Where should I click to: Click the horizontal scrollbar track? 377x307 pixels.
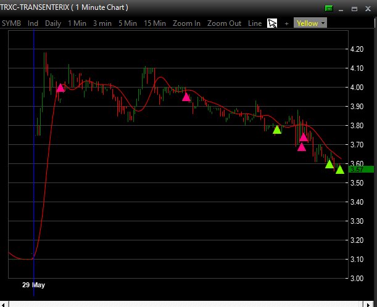click(x=186, y=304)
